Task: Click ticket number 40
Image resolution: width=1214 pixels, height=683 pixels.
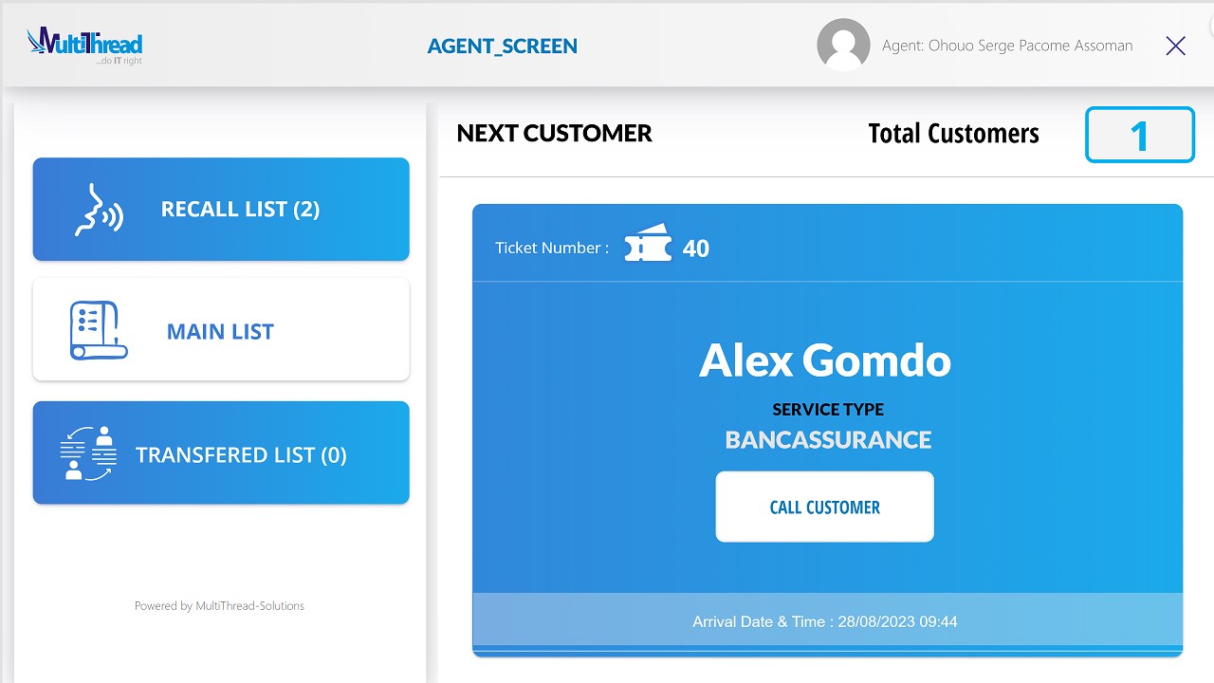Action: (x=696, y=249)
